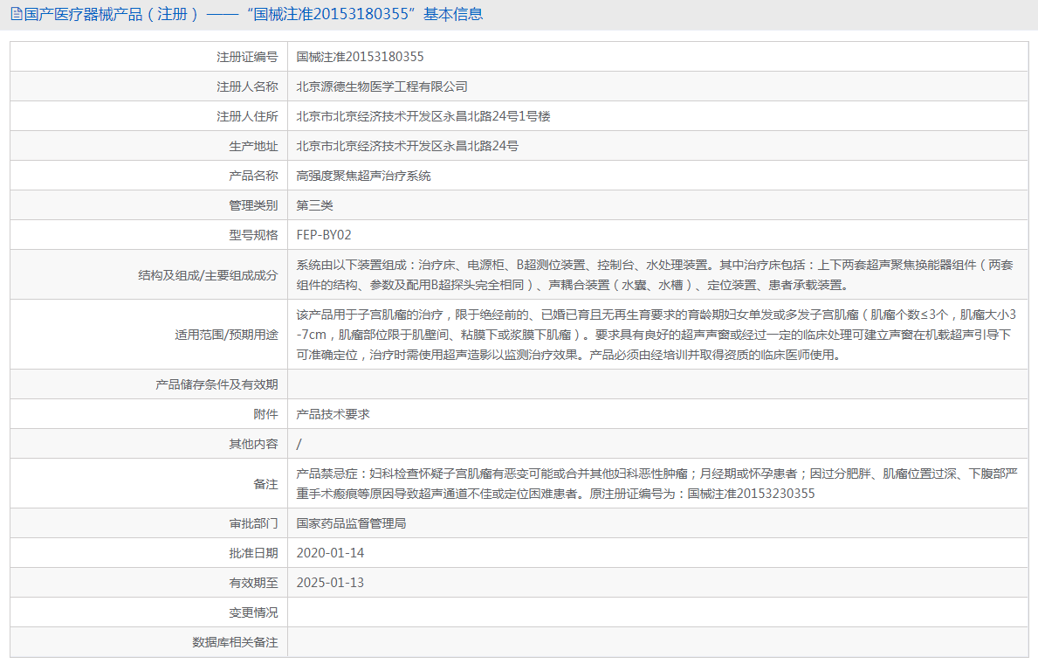The image size is (1038, 664).
Task: Select address ending with 24号1号楼
Action: click(x=423, y=116)
